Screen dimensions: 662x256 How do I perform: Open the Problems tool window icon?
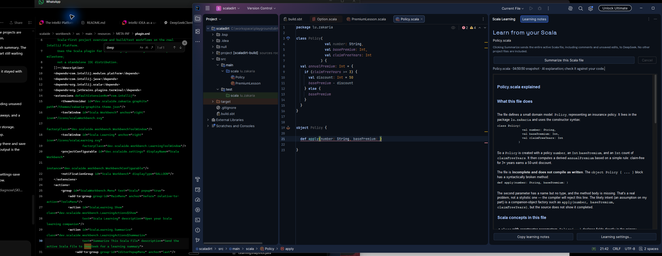[x=198, y=230]
